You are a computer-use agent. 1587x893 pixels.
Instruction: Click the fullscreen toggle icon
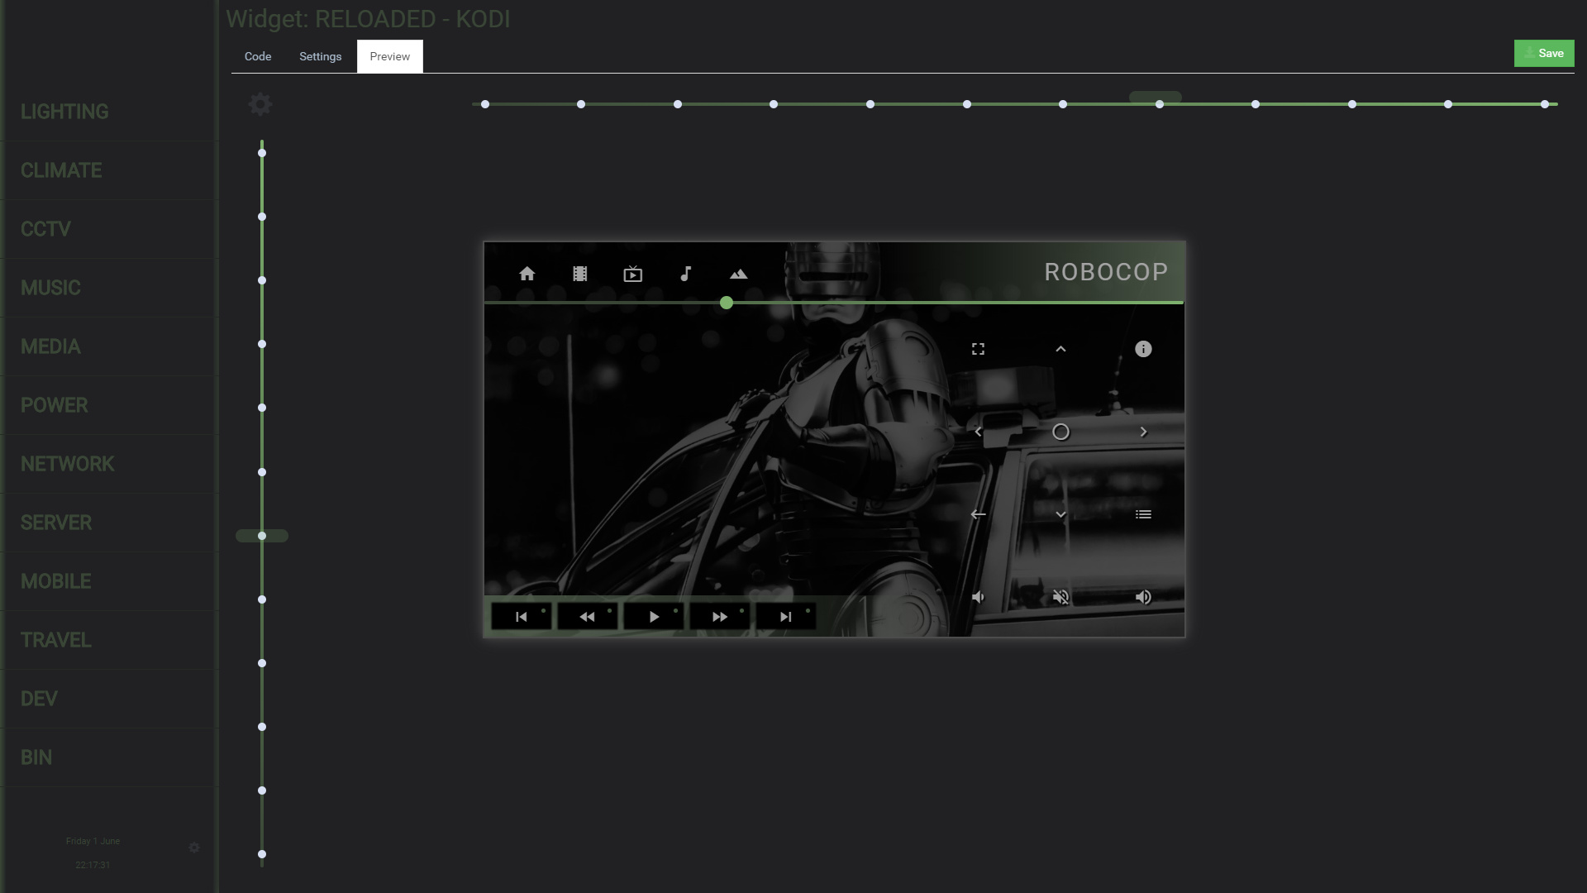click(978, 349)
